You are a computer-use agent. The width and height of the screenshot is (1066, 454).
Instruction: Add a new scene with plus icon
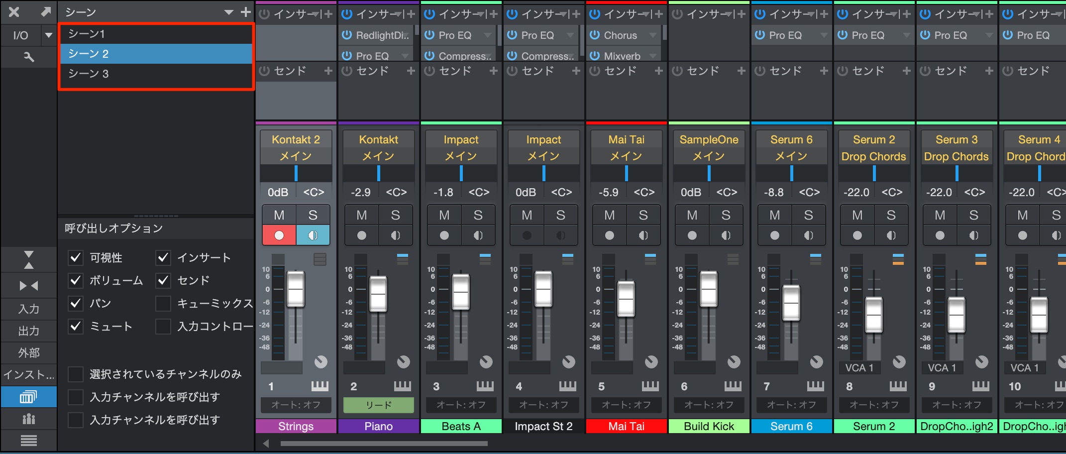tap(245, 12)
